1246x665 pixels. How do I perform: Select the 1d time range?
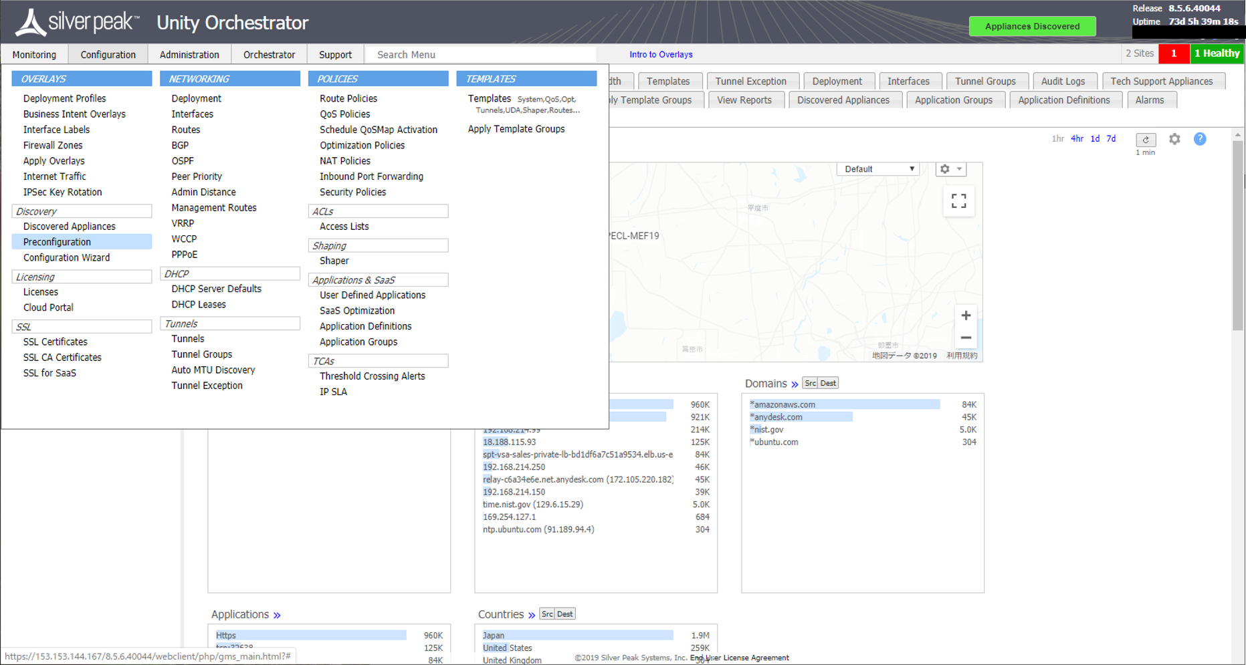1095,139
